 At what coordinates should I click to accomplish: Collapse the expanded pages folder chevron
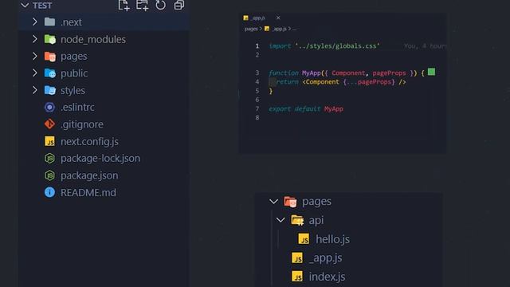274,202
